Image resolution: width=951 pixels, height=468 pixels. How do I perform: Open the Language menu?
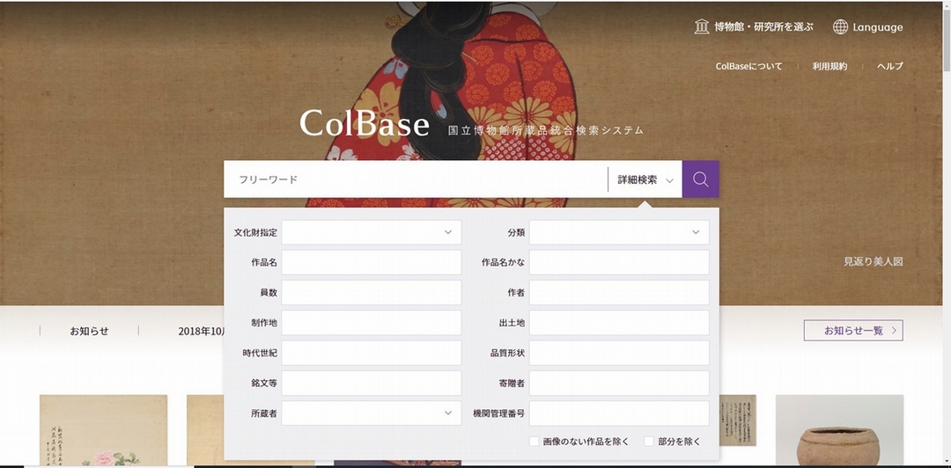coord(868,26)
